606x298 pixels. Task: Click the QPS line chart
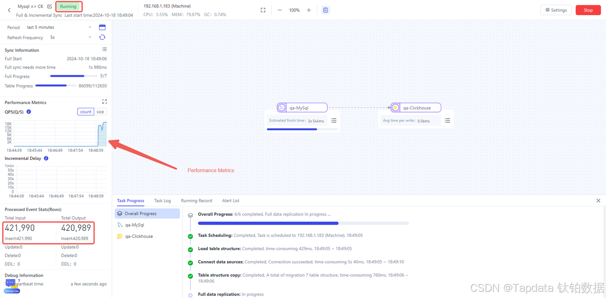click(x=60, y=134)
